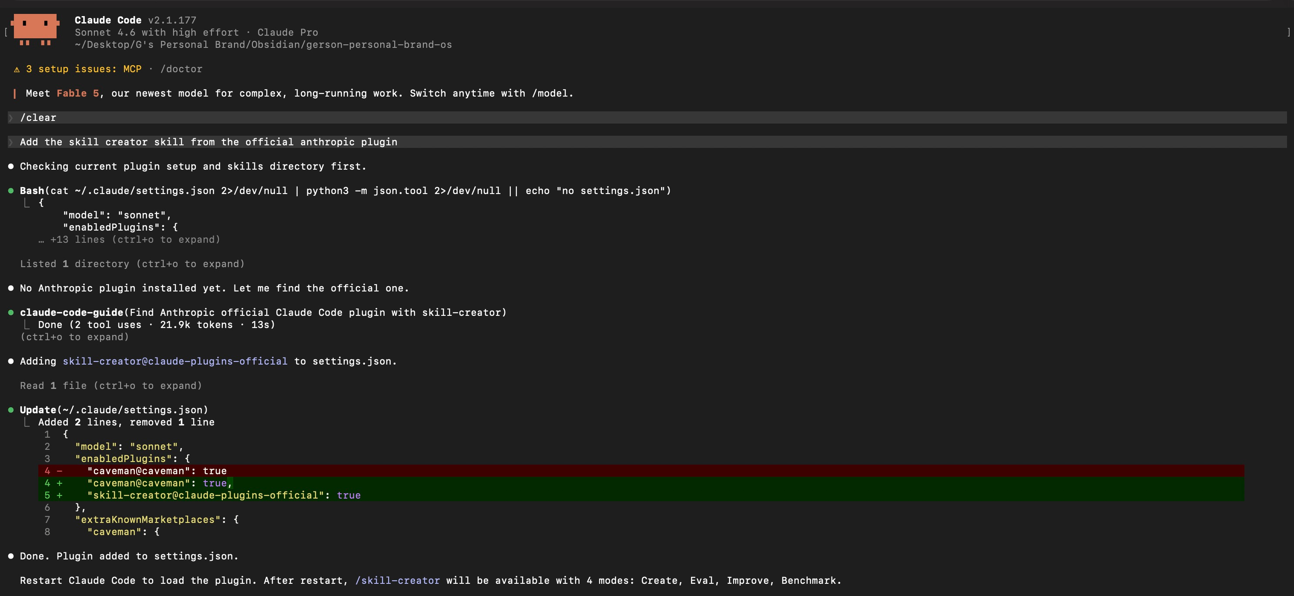Click the prompt chevron beside 'Add the skill creator'
The width and height of the screenshot is (1294, 596).
click(11, 142)
